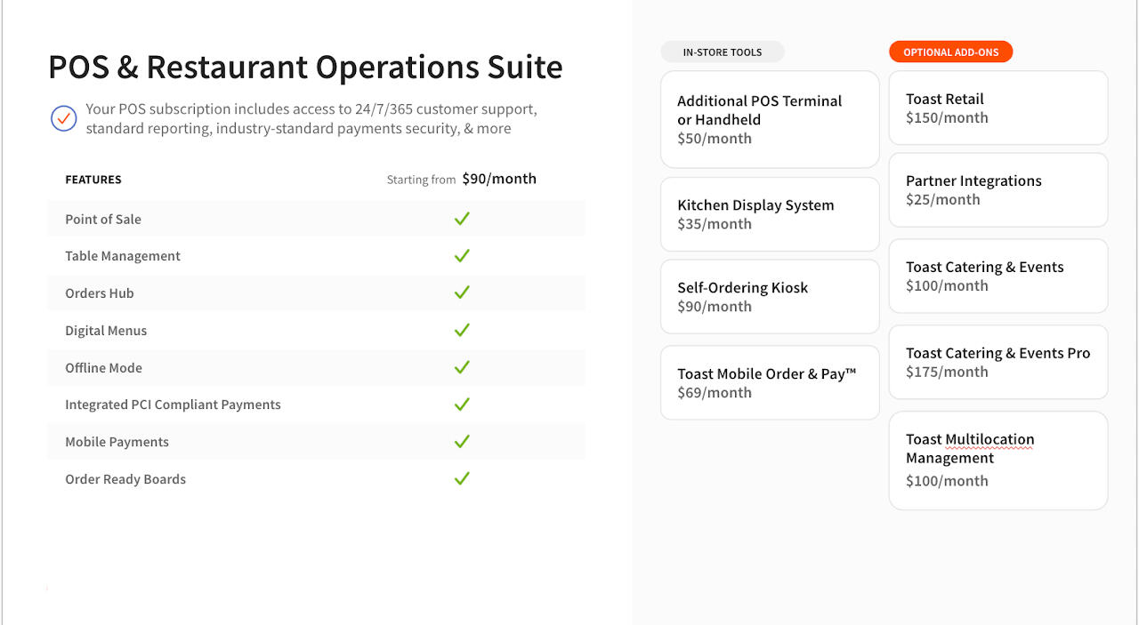Pick the Self-Ordering Kiosk card
This screenshot has height=625, width=1139.
pos(770,297)
